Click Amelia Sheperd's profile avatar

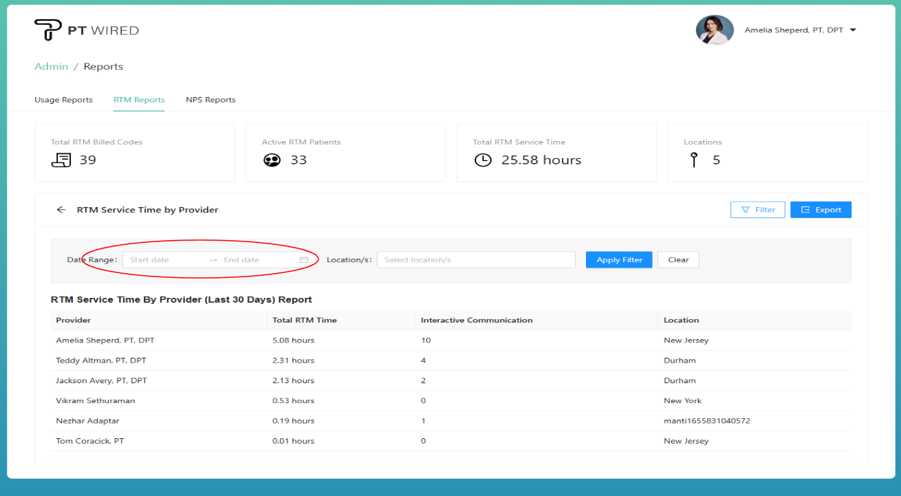(715, 30)
